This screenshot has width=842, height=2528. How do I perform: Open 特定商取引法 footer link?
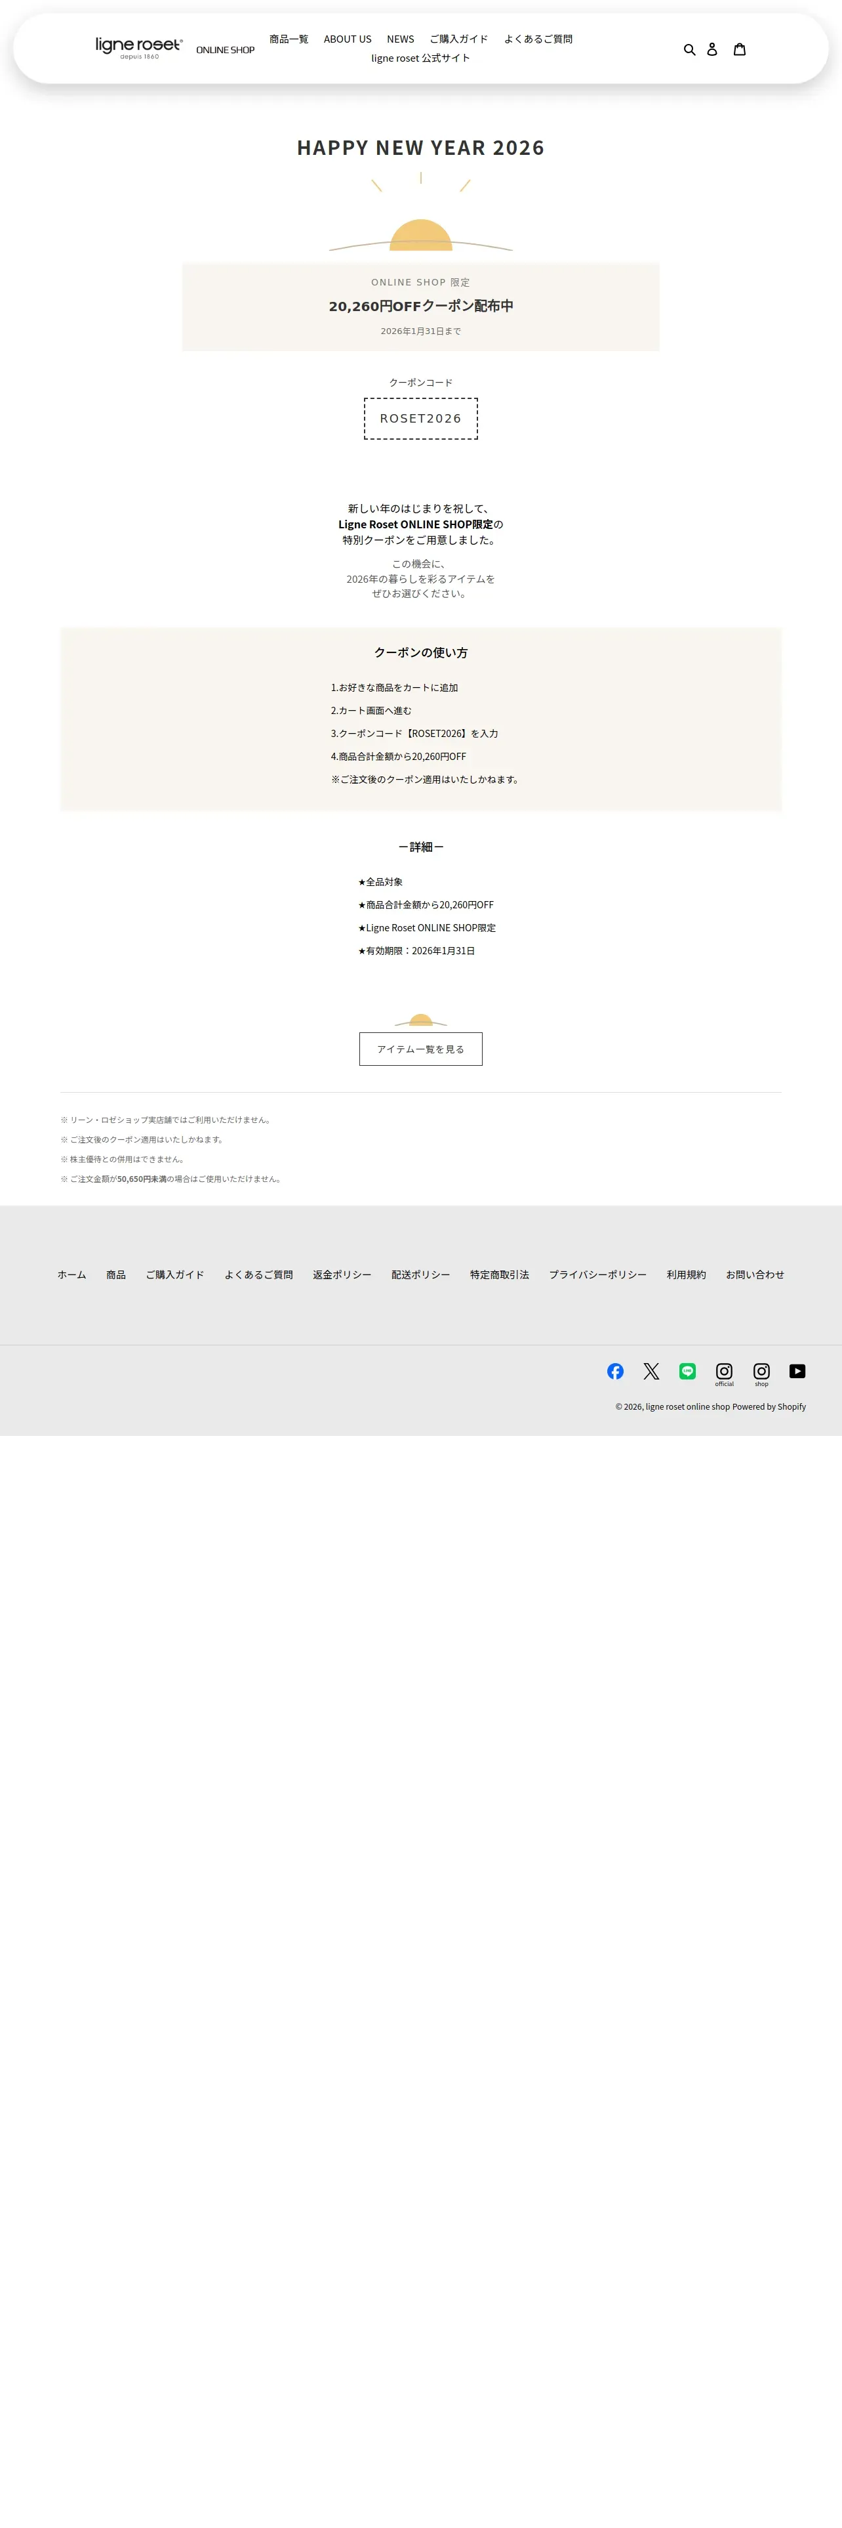coord(499,1275)
